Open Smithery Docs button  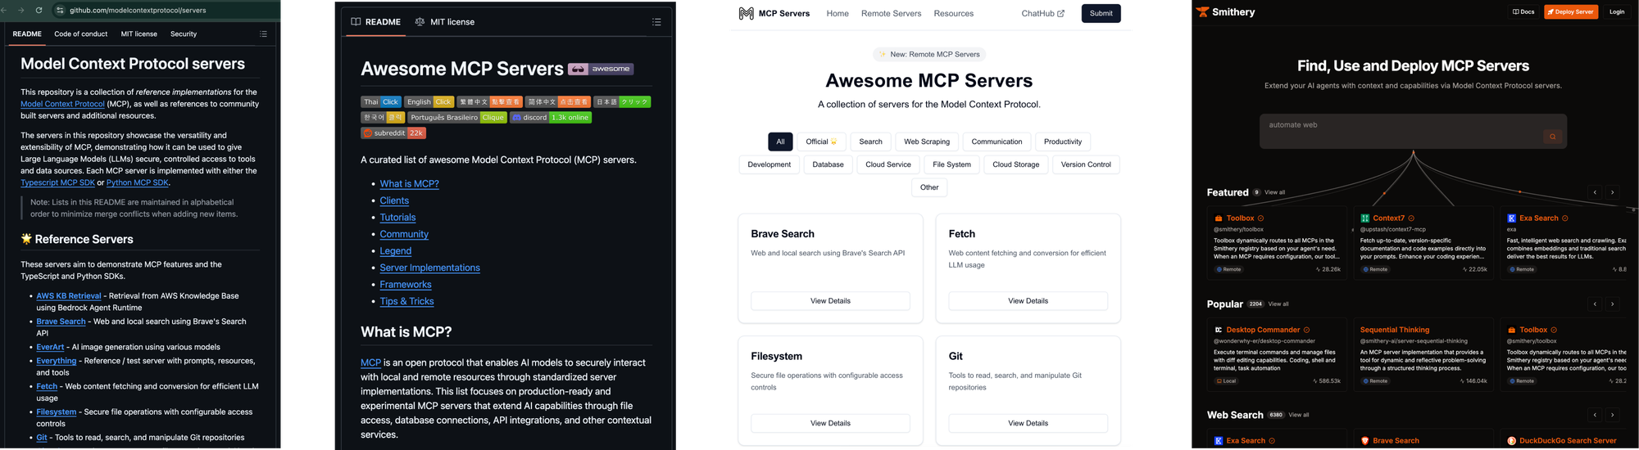click(x=1523, y=12)
